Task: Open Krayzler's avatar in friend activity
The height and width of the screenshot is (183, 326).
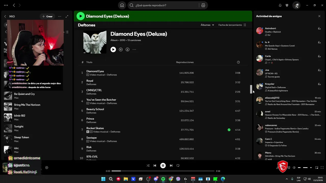Action: pos(260,86)
